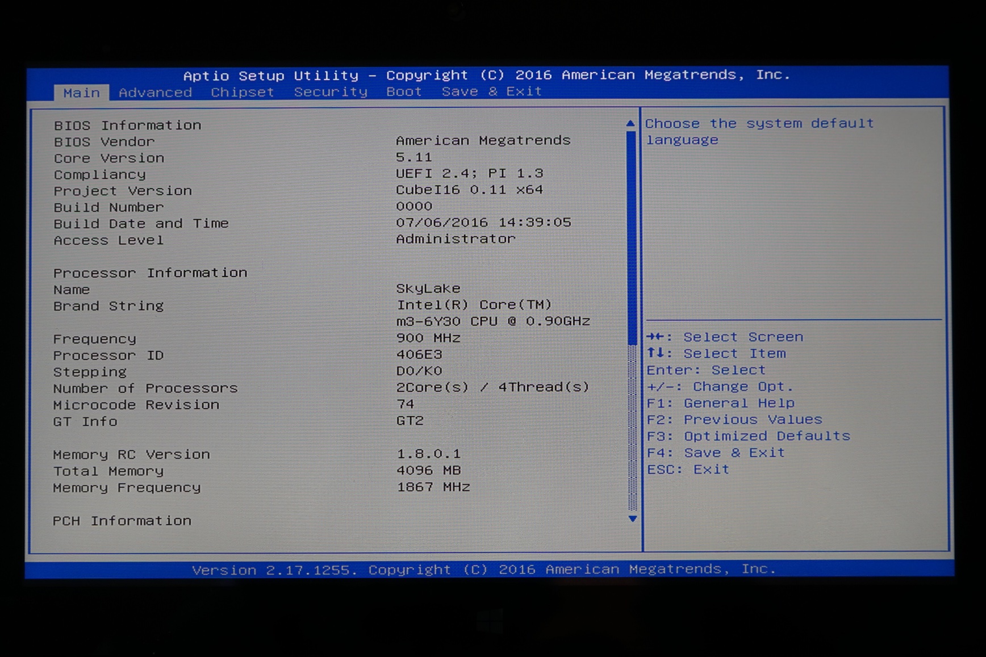Click the 'Choose the system default language' help text
This screenshot has width=986, height=657.
(759, 131)
